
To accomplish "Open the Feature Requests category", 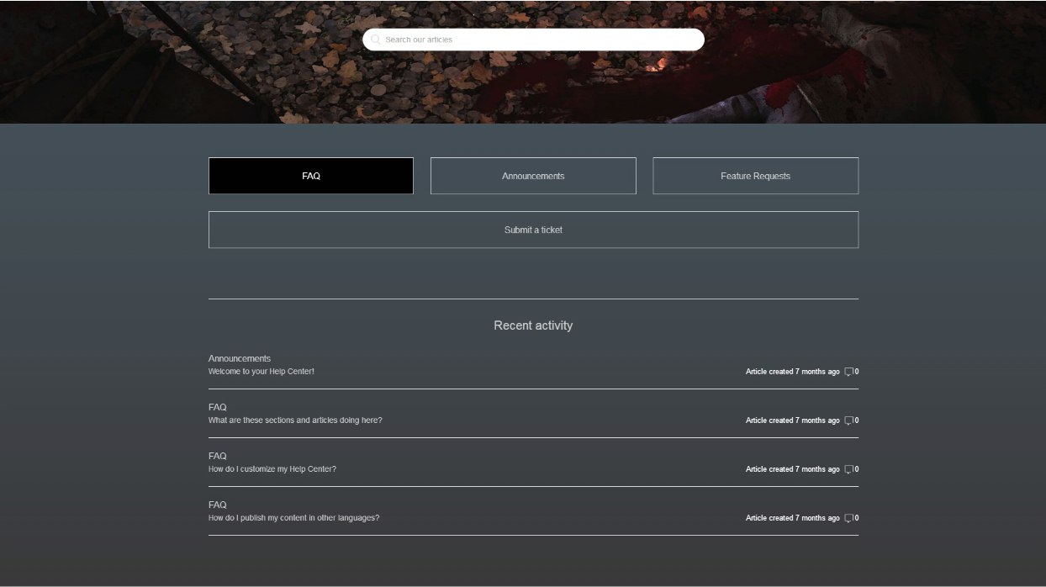I will pyautogui.click(x=756, y=176).
